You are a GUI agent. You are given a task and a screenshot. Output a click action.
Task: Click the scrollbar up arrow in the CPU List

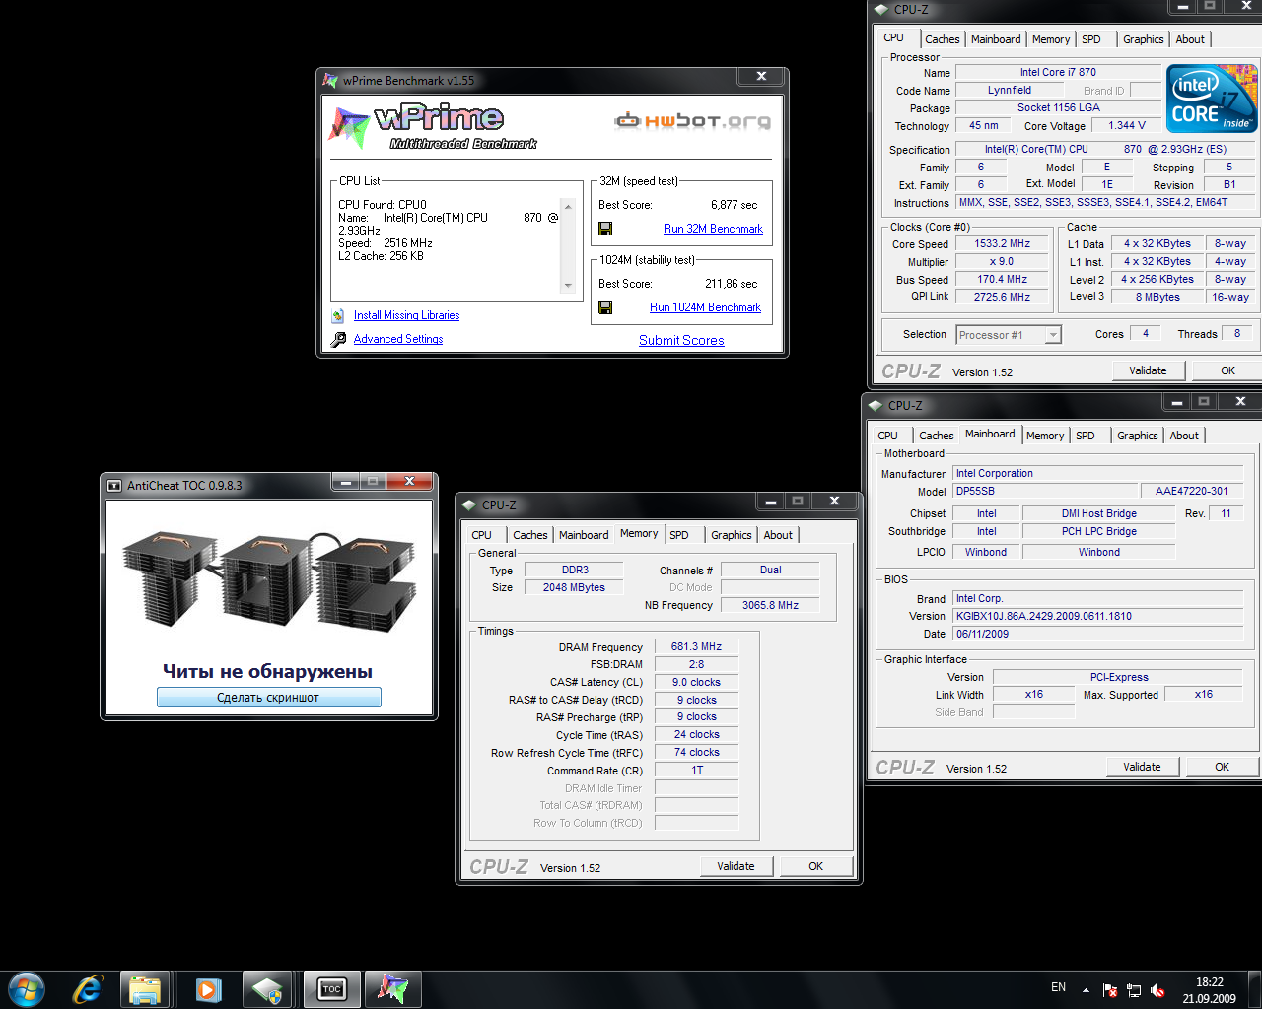click(x=568, y=206)
